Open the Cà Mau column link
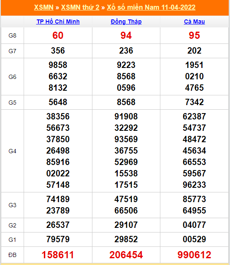The image size is (230, 265). [x=195, y=22]
